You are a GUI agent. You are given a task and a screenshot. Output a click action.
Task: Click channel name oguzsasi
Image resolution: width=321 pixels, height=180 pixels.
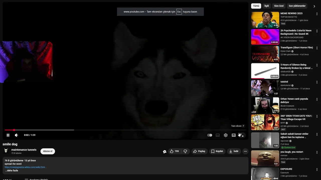point(284,141)
